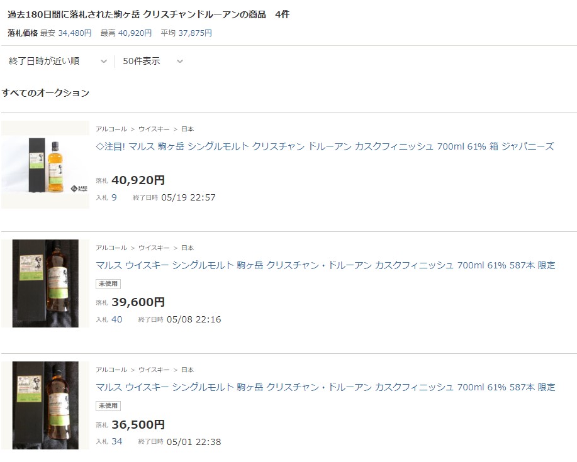Open the ◇注目! マルス 駒ヶ岳 listing title
The width and height of the screenshot is (577, 462).
tap(325, 146)
